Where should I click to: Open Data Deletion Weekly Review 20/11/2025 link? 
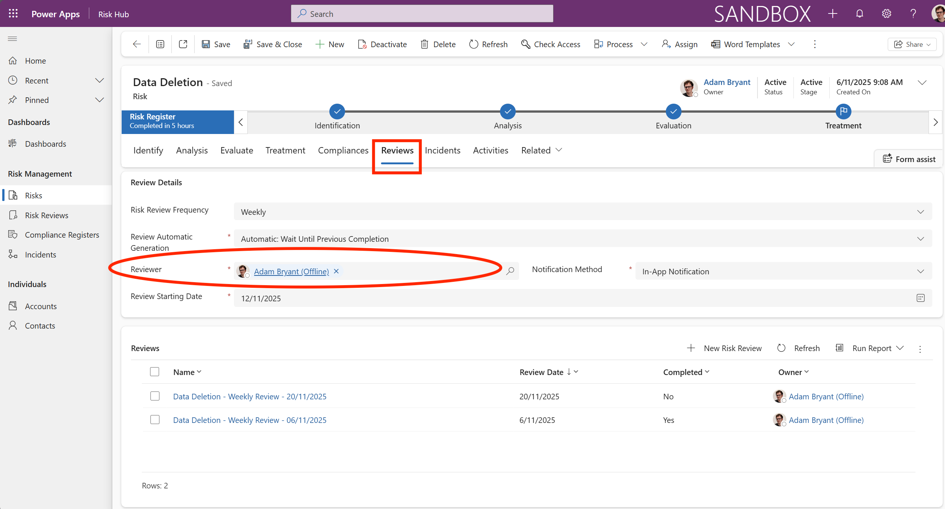coord(250,396)
